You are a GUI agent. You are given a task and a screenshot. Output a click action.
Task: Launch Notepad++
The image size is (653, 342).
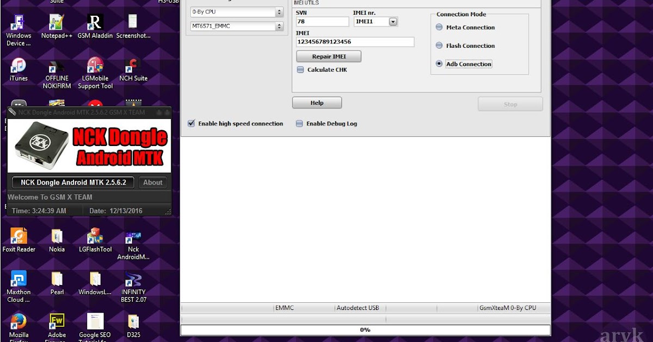click(x=56, y=24)
